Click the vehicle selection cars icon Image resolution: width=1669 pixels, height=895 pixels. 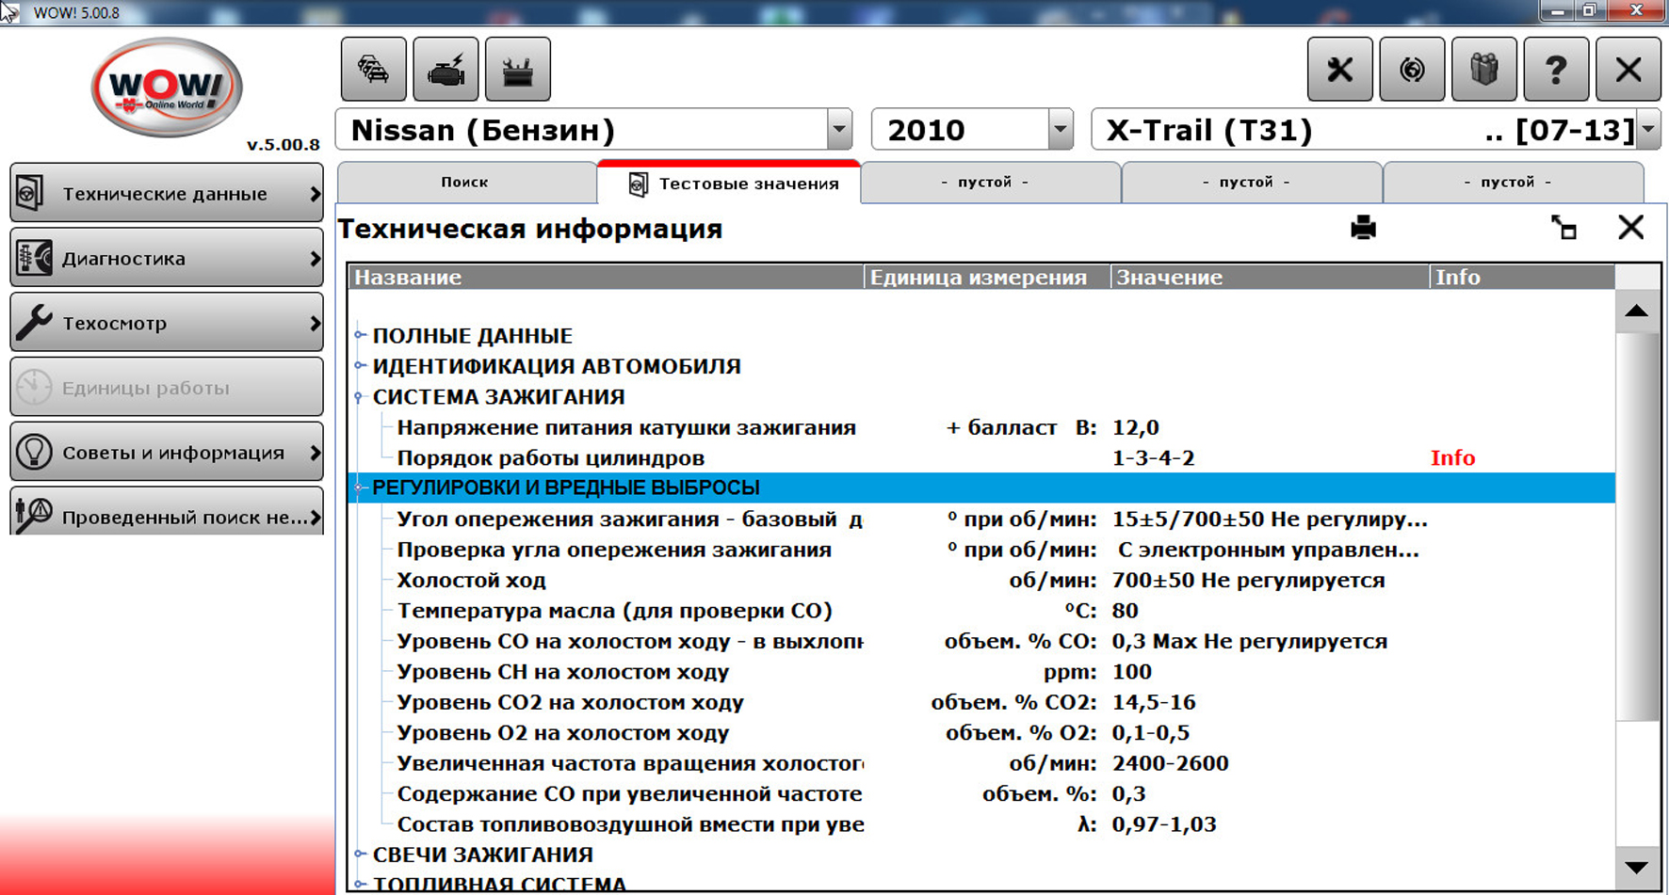pos(374,70)
